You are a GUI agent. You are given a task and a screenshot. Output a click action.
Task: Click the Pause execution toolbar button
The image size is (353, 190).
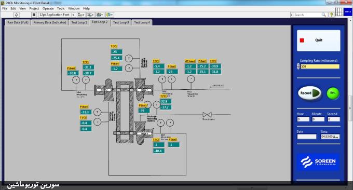pyautogui.click(x=34, y=15)
